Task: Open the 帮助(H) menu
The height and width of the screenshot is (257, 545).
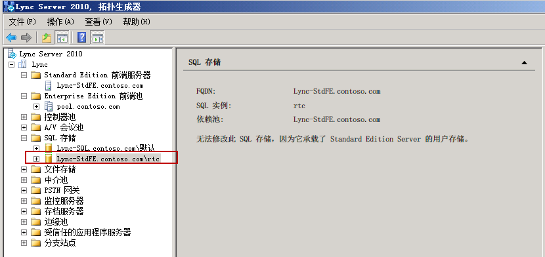Action: [137, 22]
